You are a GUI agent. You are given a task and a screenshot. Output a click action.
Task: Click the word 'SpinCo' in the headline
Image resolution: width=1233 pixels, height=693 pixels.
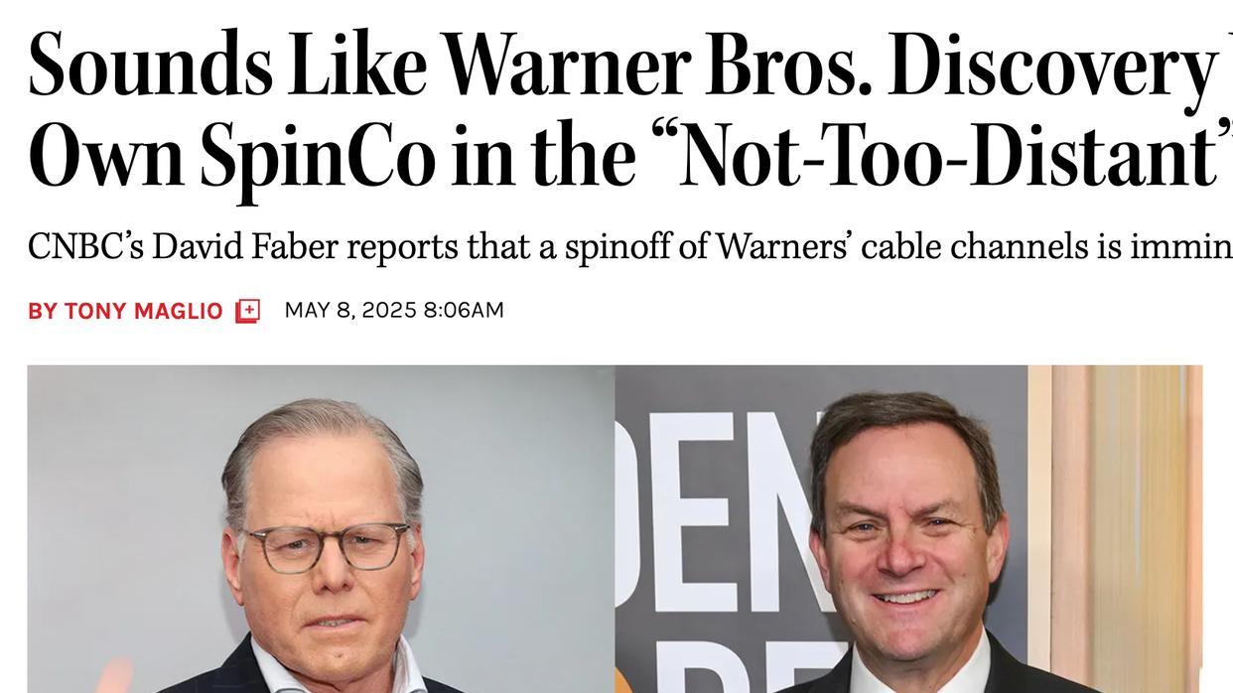317,156
